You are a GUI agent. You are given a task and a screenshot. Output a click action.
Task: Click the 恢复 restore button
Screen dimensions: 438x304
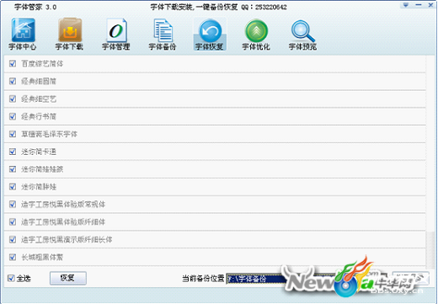pyautogui.click(x=68, y=278)
